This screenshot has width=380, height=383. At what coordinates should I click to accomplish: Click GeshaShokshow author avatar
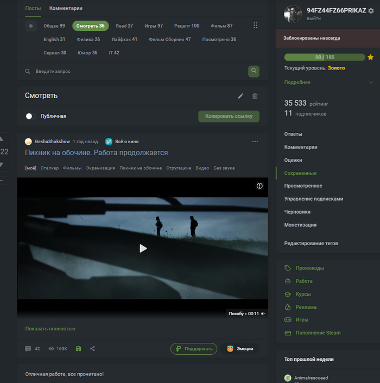tap(28, 142)
